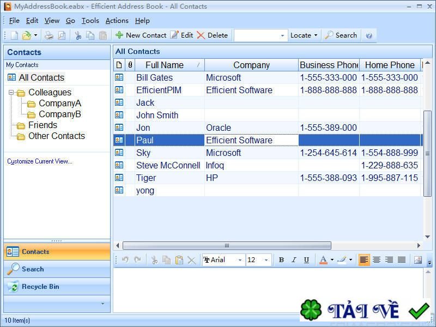Click the font color swatch
Screen dimensions: 436x327
pyautogui.click(x=323, y=260)
